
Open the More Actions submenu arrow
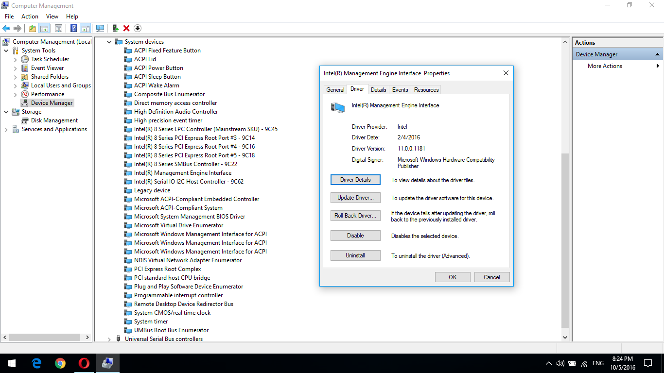(658, 66)
